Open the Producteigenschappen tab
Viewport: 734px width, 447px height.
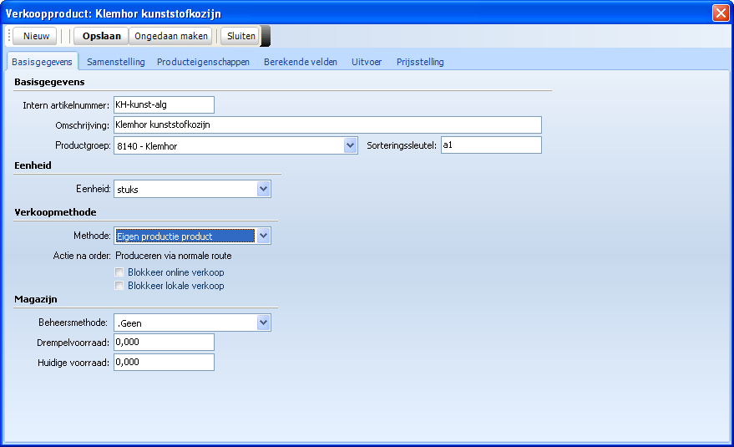pos(203,62)
